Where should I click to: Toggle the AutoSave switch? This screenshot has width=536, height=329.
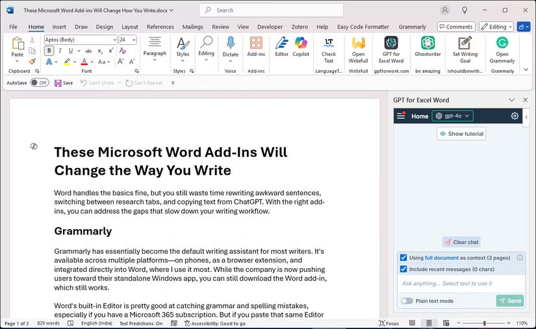(x=39, y=83)
